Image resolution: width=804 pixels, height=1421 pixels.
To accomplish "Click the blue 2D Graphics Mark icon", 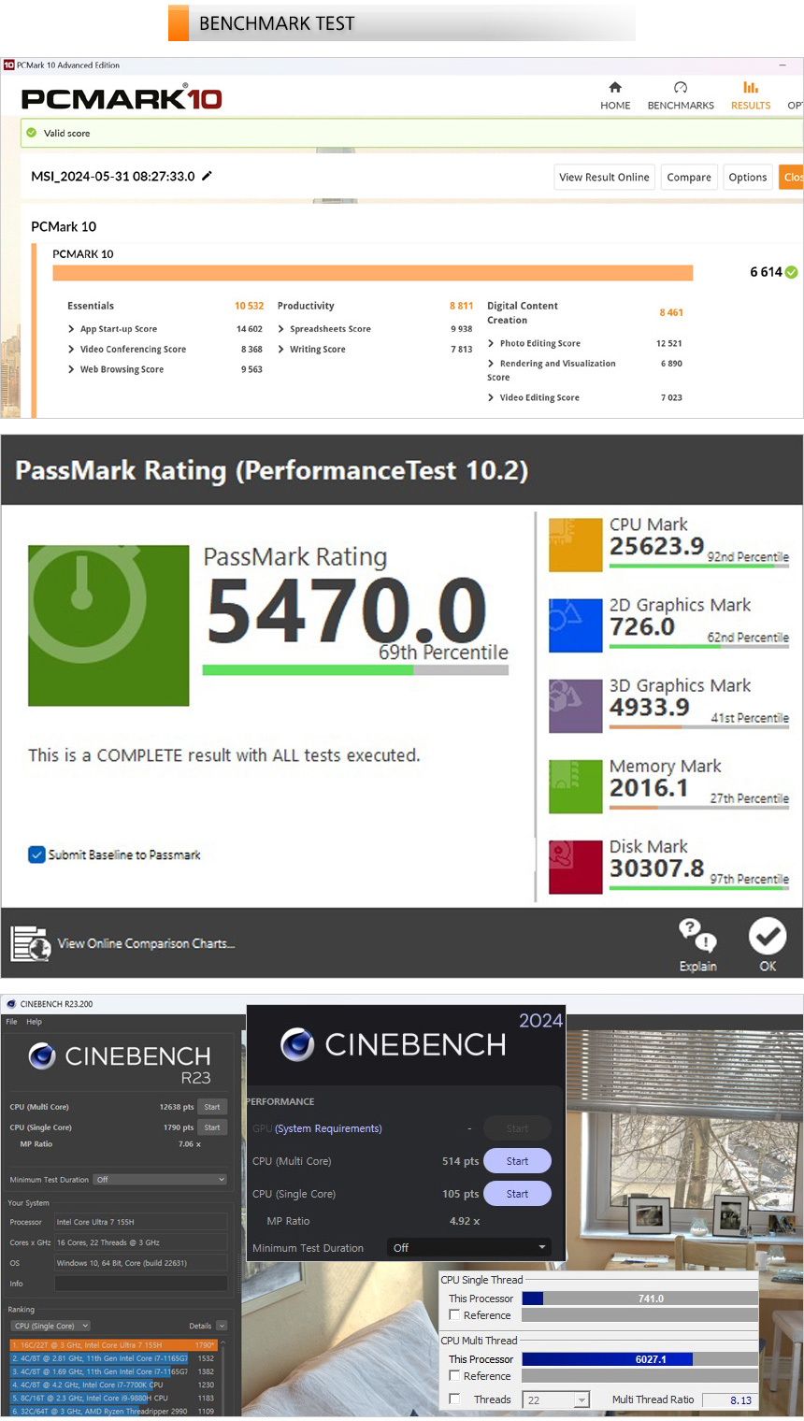I will point(575,625).
